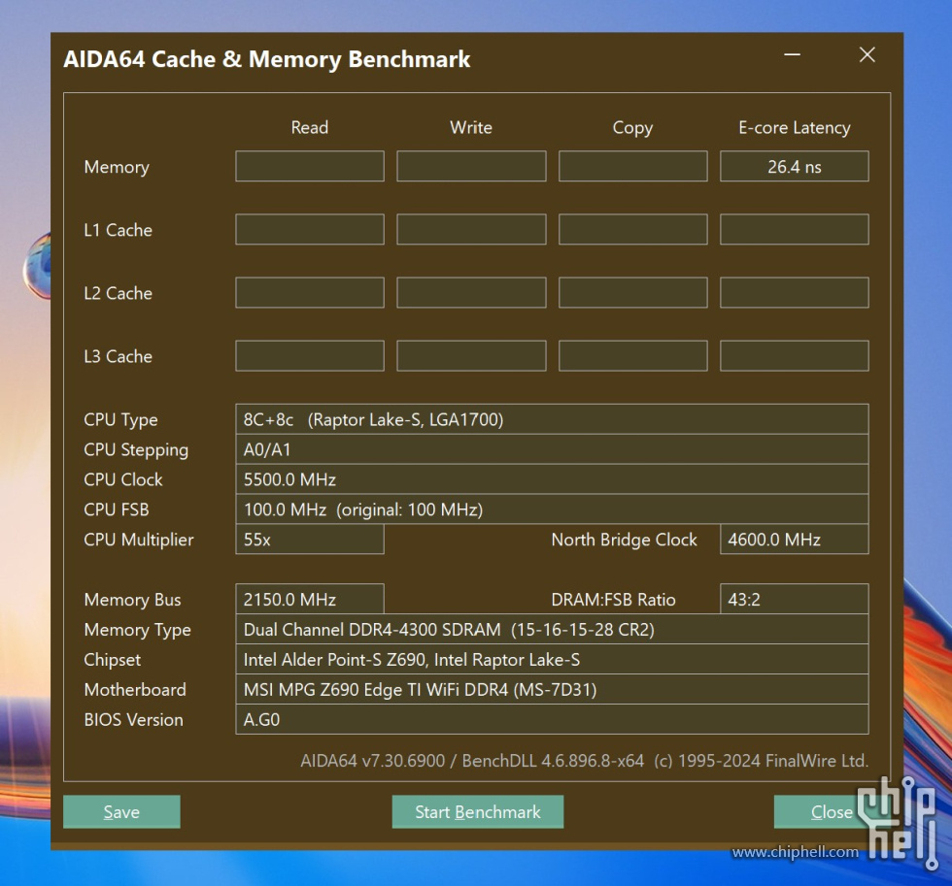Click the 4600.0 MHz North Bridge value
The width and height of the screenshot is (952, 886).
pos(795,540)
